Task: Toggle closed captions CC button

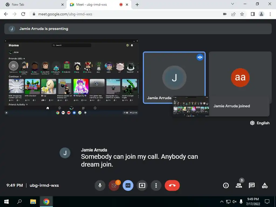Action: pyautogui.click(x=128, y=185)
